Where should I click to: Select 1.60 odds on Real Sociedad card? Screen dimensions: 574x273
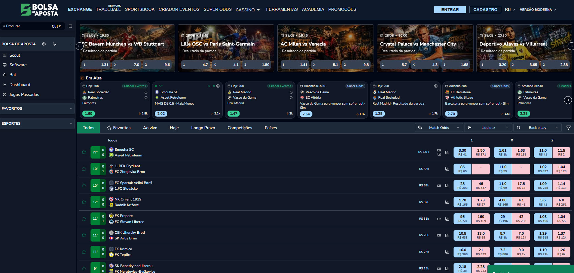click(x=89, y=114)
